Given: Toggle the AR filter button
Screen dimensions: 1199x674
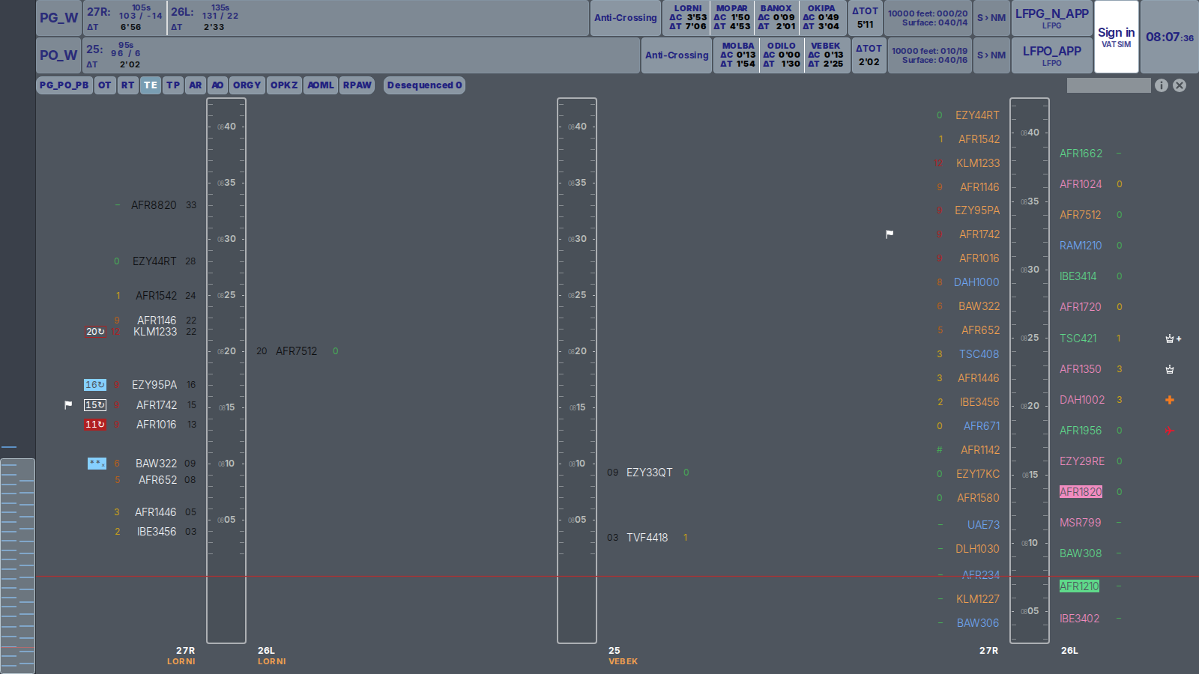Looking at the screenshot, I should click(x=196, y=85).
